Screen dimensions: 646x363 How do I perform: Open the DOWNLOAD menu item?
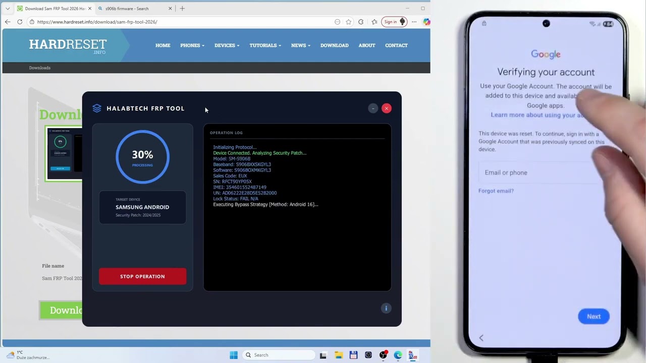point(334,45)
